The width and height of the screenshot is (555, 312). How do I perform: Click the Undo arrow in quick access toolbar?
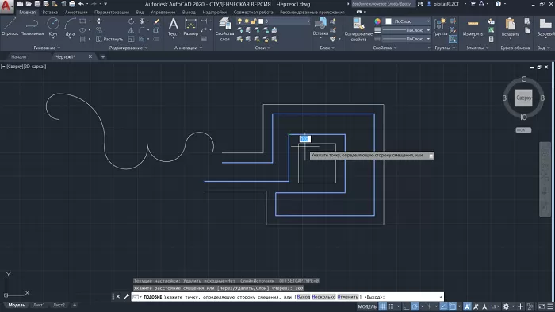(x=81, y=4)
